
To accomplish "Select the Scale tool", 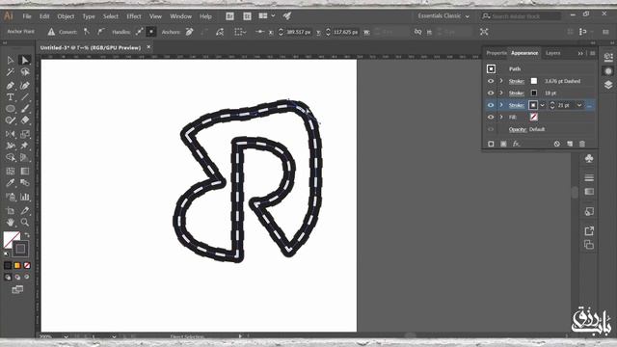I will [25, 134].
